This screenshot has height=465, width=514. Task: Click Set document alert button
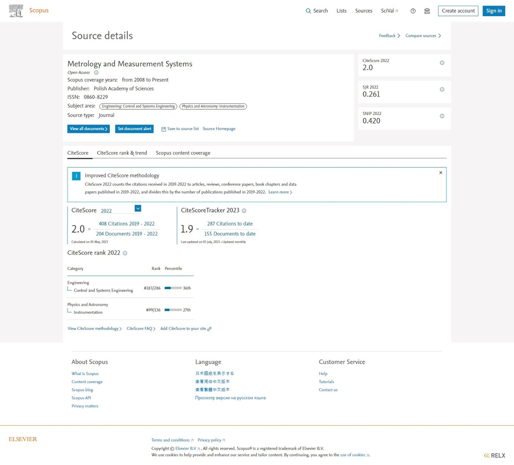tap(134, 129)
